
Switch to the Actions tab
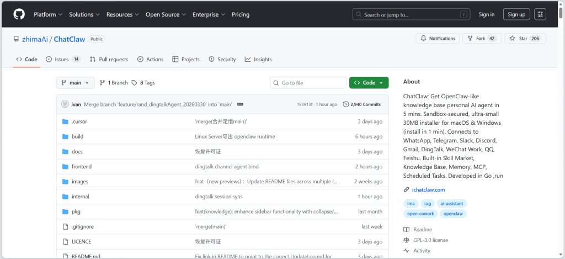pyautogui.click(x=150, y=59)
